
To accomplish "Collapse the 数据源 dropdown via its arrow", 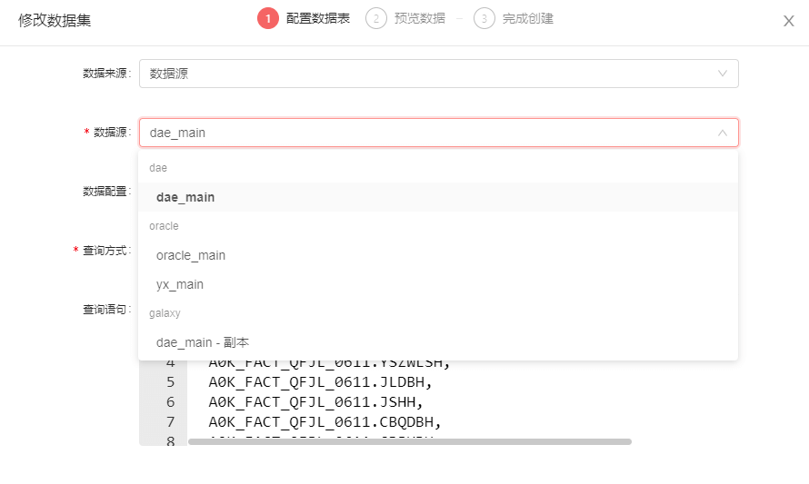I will coord(723,133).
